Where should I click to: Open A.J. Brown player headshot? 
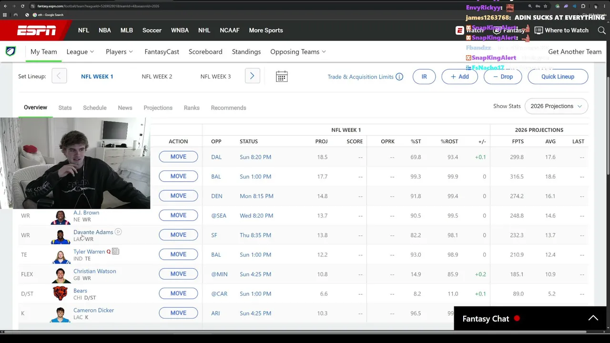click(60, 217)
